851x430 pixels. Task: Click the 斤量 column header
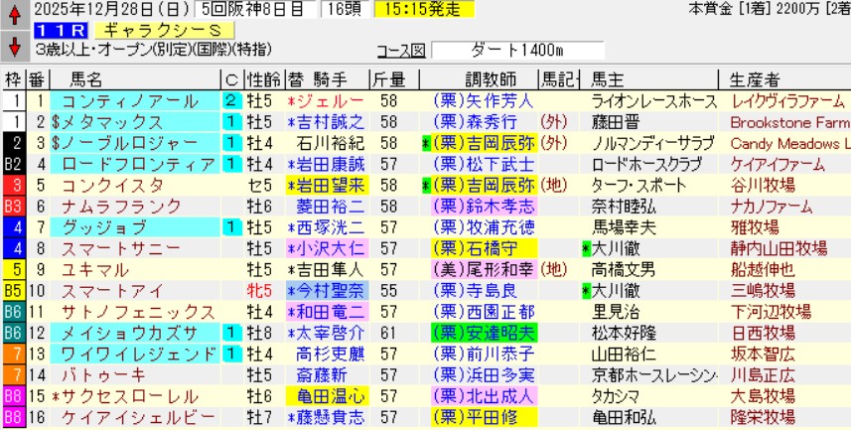386,78
